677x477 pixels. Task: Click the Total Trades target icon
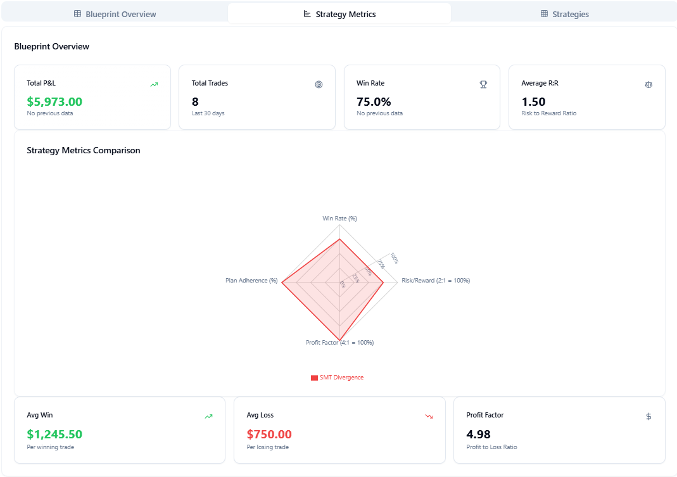(x=319, y=84)
